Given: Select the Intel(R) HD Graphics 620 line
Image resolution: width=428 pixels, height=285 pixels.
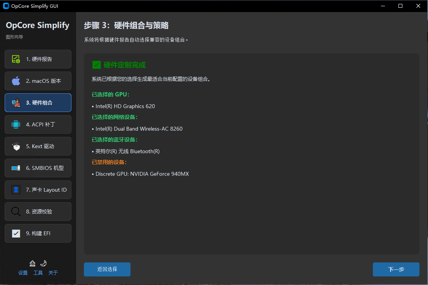Looking at the screenshot, I should (x=124, y=106).
